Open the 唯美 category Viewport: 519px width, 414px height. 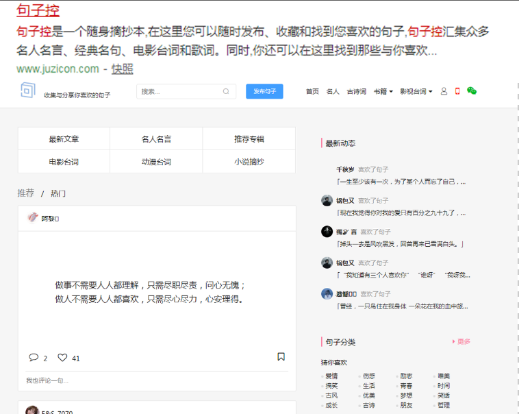[444, 376]
